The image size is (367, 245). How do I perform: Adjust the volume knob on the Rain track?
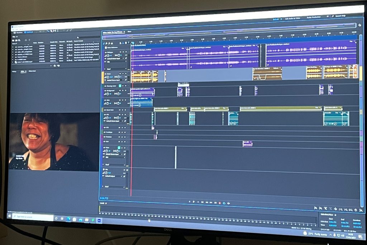coord(107,103)
